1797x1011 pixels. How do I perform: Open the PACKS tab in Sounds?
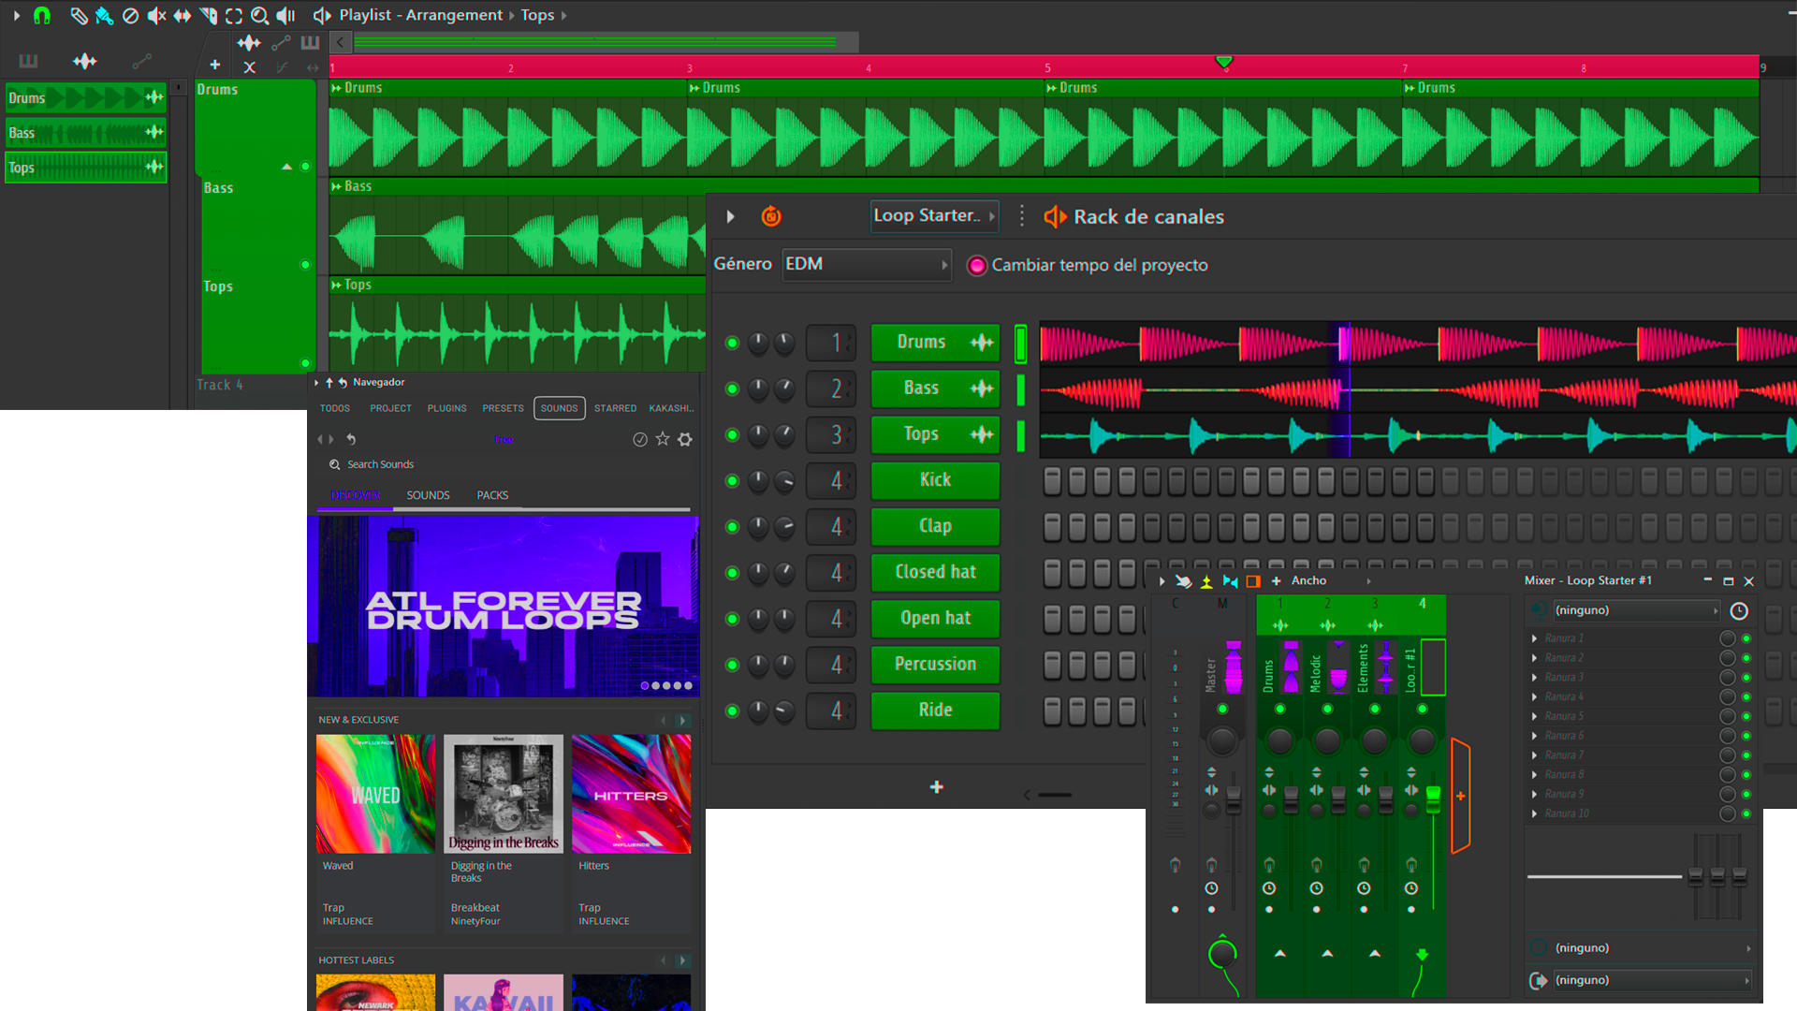click(492, 495)
